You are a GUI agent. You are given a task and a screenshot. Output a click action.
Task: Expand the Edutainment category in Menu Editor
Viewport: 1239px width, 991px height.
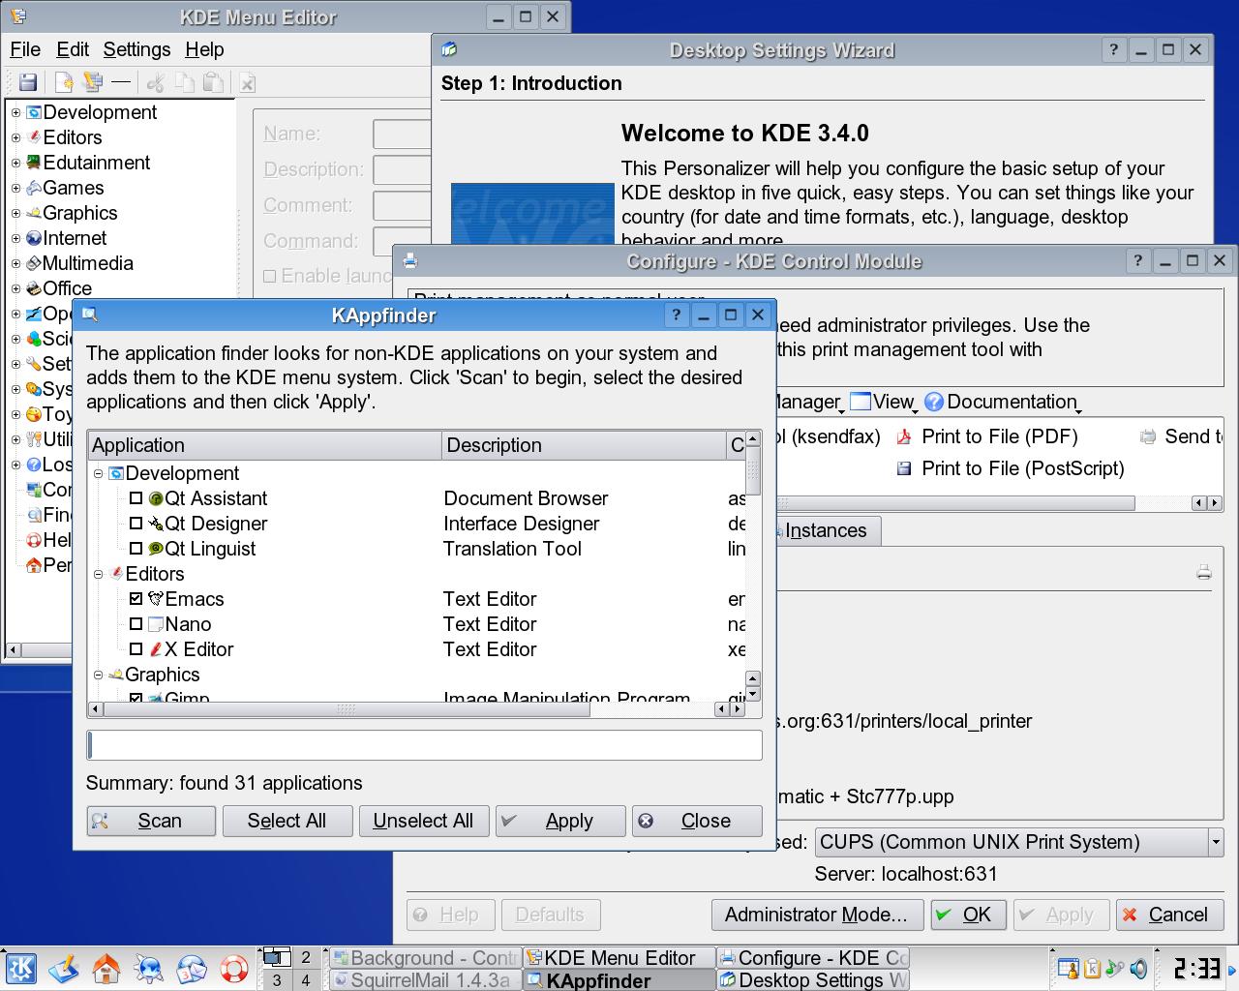(x=15, y=163)
